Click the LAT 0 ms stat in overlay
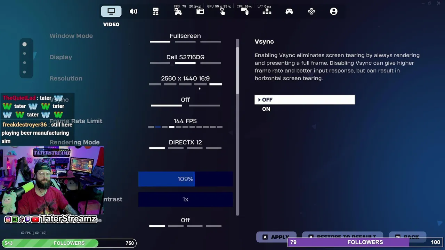445x250 pixels. (264, 7)
